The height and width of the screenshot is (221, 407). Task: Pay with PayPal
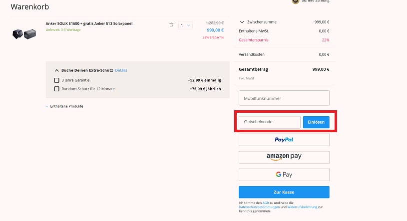tap(284, 140)
